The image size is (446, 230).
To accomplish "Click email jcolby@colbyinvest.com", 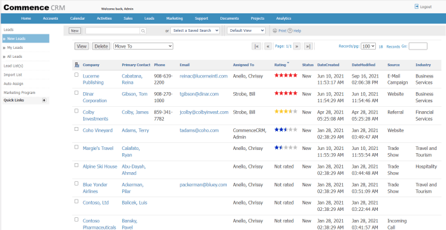I will click(204, 112).
